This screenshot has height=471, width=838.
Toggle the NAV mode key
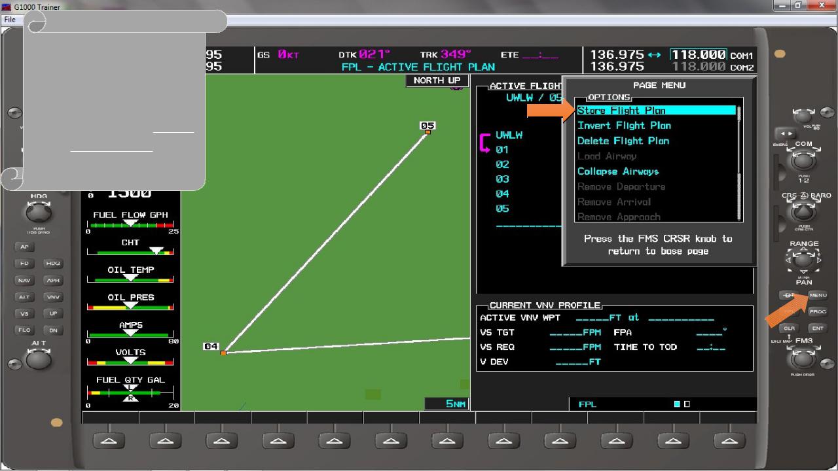(23, 281)
